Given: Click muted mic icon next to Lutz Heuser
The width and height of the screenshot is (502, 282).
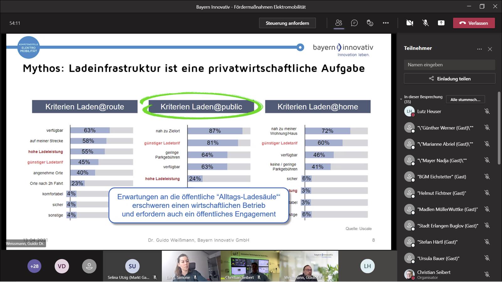Looking at the screenshot, I should pyautogui.click(x=487, y=111).
